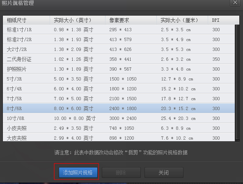Select the 护照照片 row

(x=119, y=69)
